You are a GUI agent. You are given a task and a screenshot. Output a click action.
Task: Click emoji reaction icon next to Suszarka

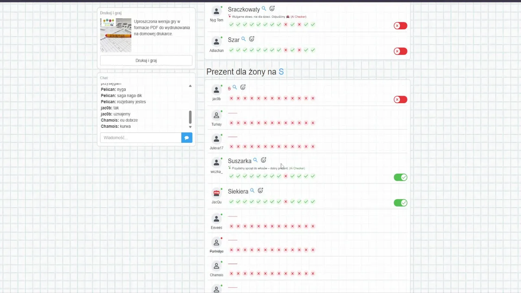pyautogui.click(x=263, y=160)
